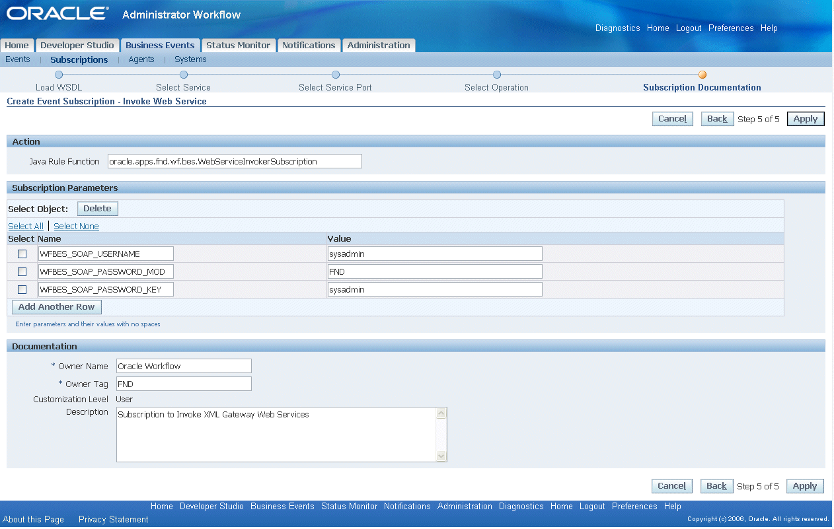
Task: Click the password key row's sysadmin value field
Action: click(x=435, y=289)
